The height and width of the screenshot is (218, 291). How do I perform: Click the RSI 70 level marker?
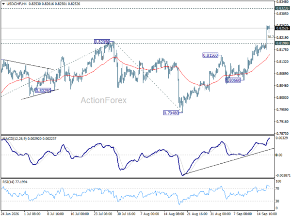(x=277, y=188)
